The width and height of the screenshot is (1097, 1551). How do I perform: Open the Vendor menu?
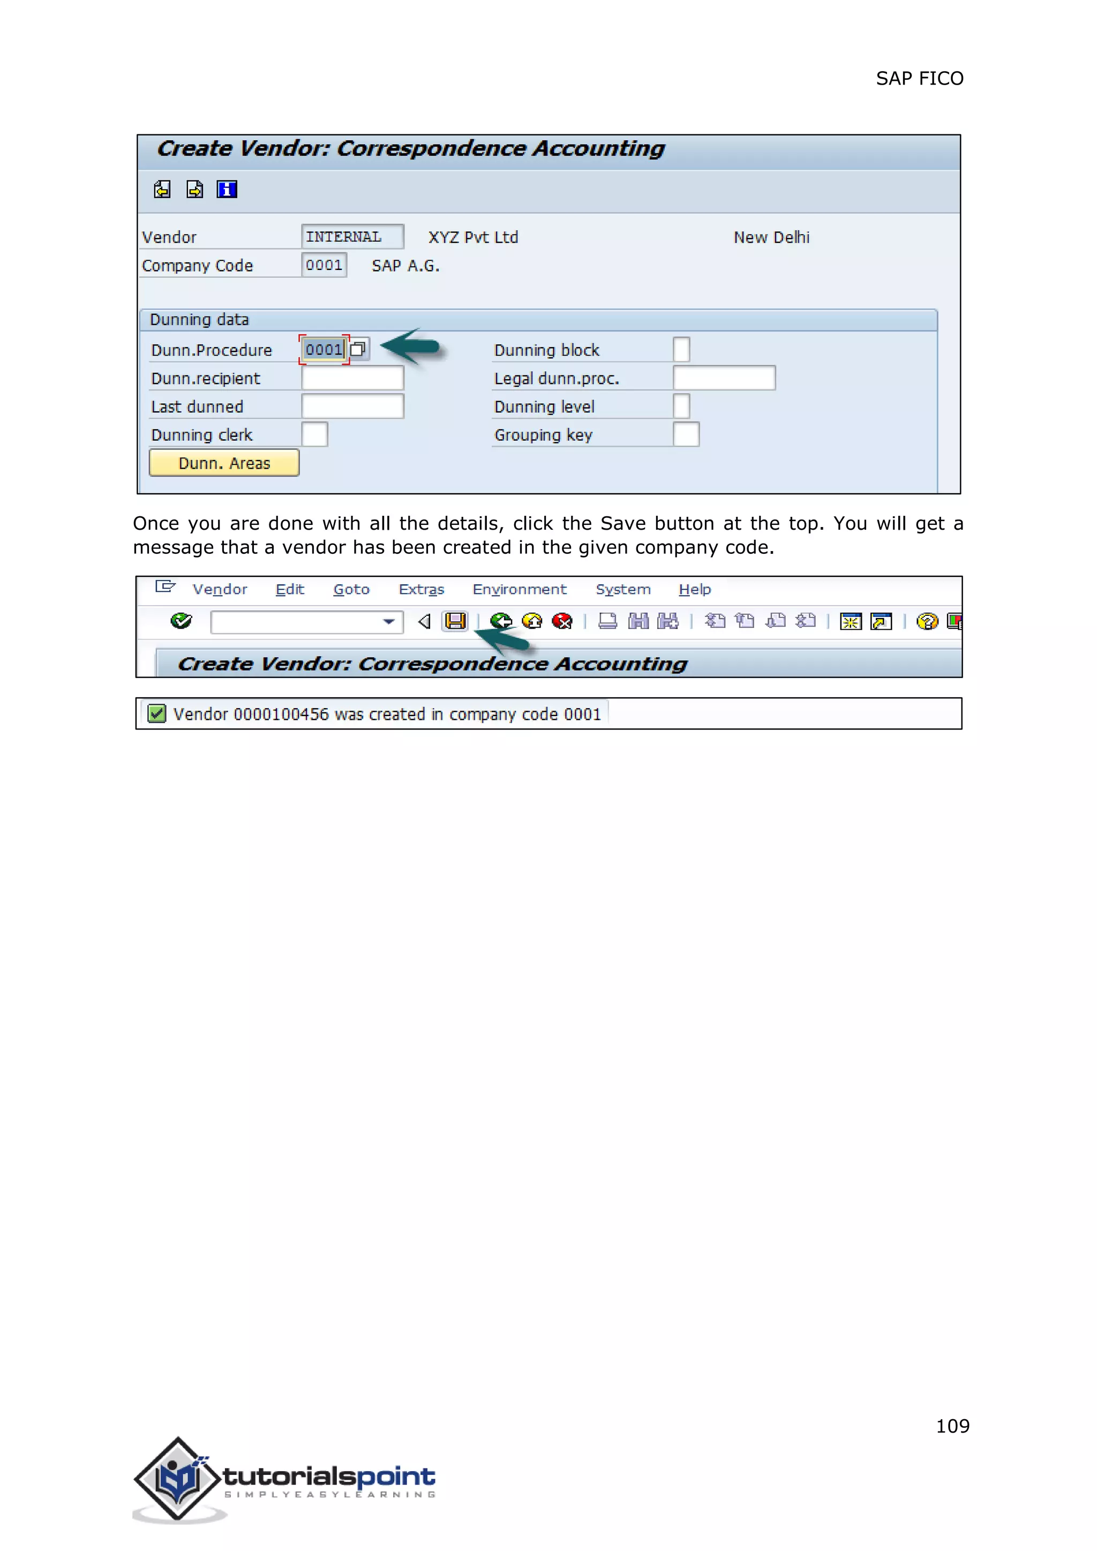[x=220, y=590]
